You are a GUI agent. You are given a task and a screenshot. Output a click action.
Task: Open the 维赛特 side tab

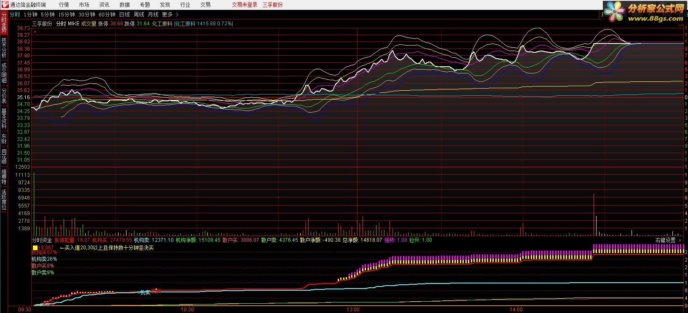pyautogui.click(x=4, y=177)
